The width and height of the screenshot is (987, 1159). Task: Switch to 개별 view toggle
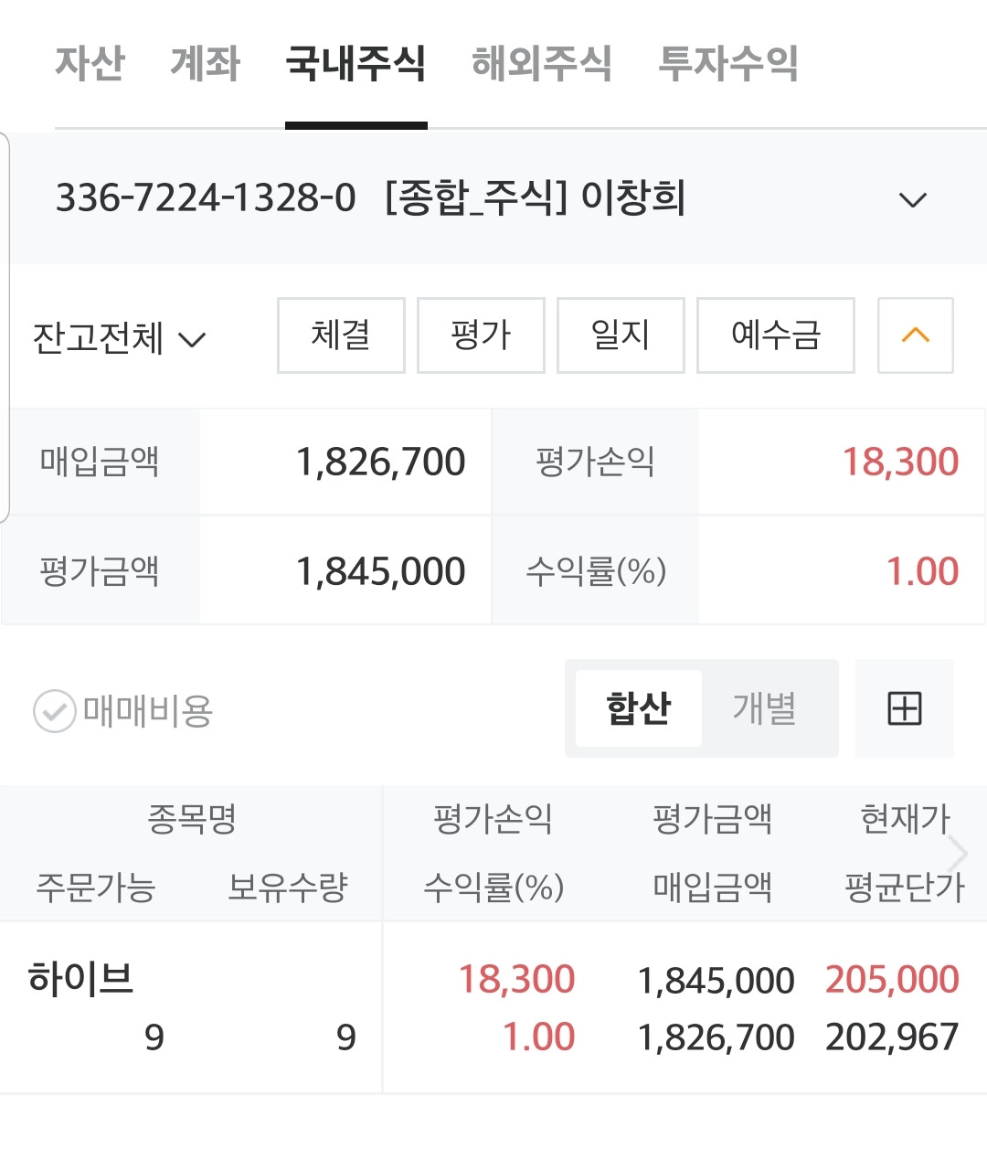(x=765, y=708)
